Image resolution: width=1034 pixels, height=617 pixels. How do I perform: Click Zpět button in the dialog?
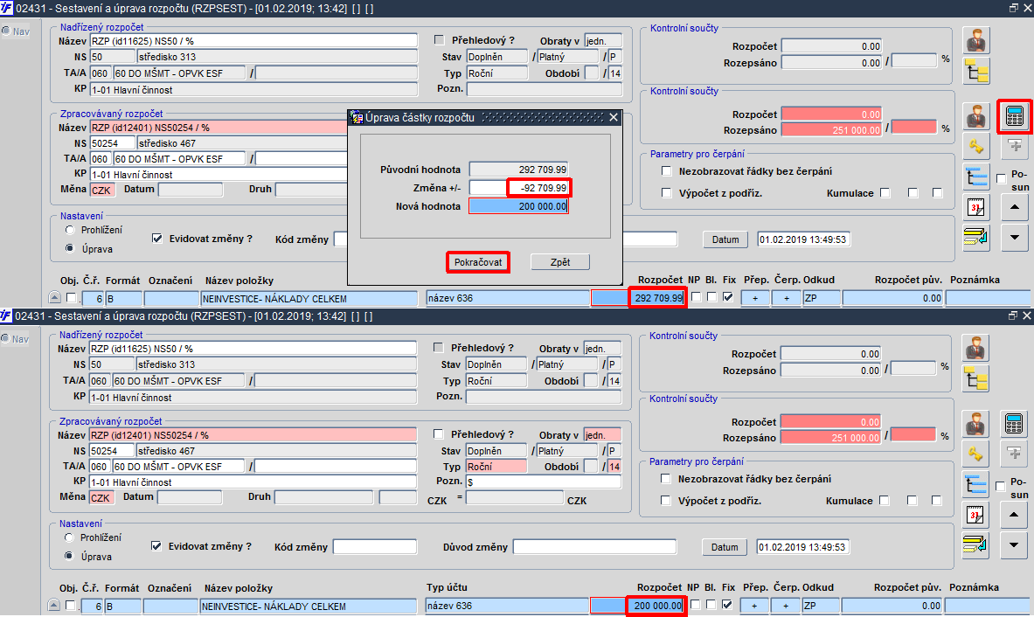click(x=560, y=262)
